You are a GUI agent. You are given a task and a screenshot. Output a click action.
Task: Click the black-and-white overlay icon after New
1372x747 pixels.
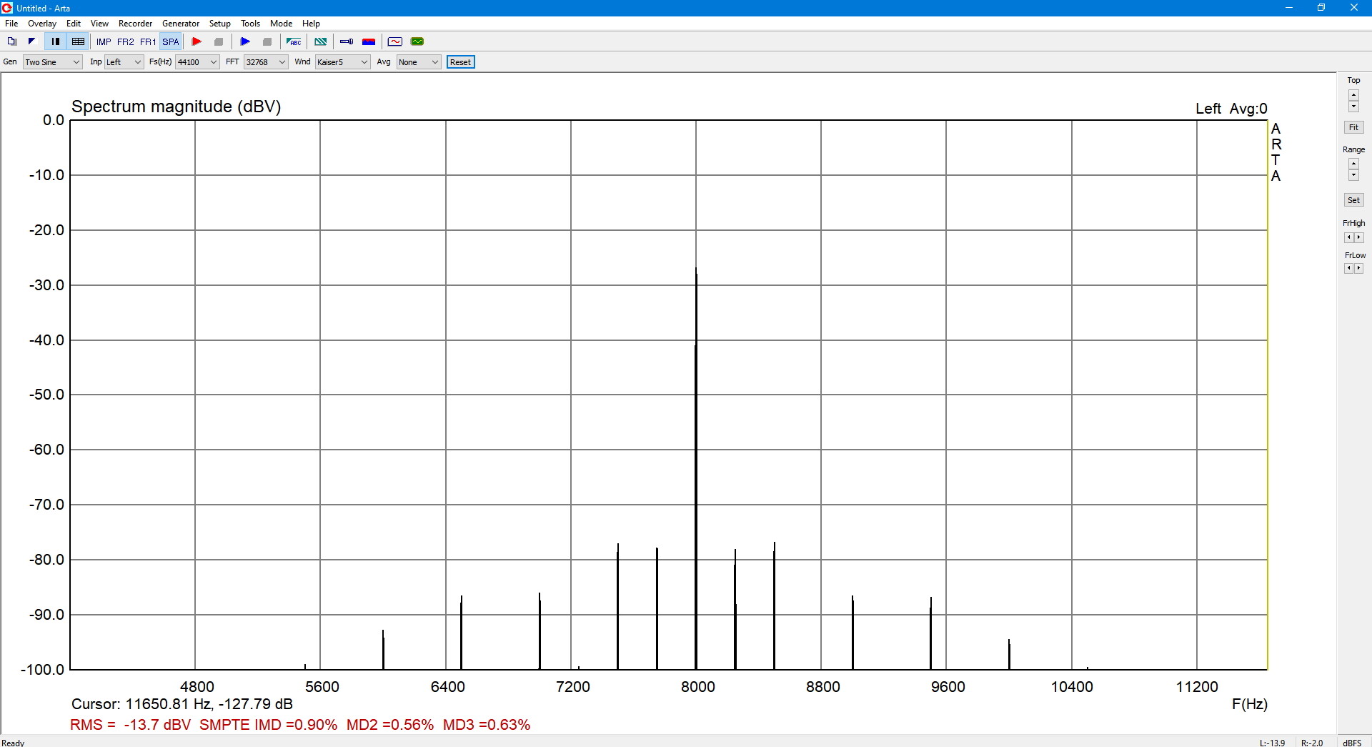[31, 41]
